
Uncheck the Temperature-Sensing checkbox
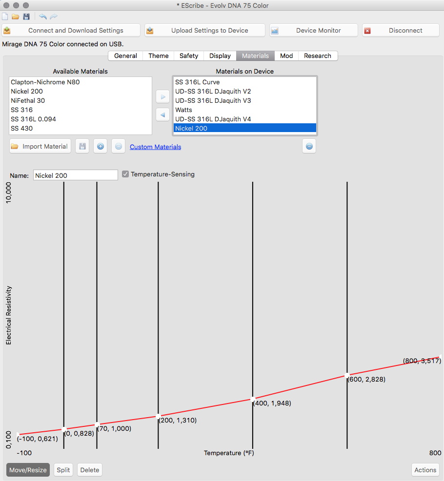125,174
